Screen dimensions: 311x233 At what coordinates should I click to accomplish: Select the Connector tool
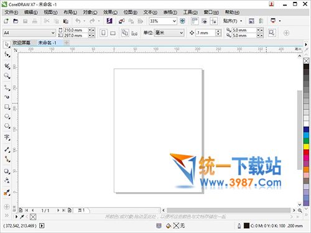click(7, 159)
